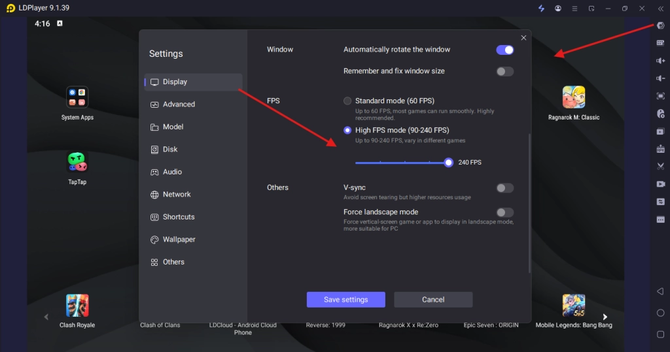Viewport: 670px width, 352px height.
Task: Open the Network settings tab
Action: pyautogui.click(x=193, y=195)
